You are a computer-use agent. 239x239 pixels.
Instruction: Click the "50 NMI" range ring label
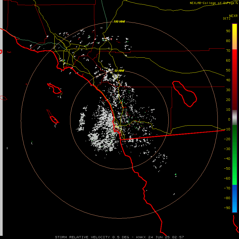[x=119, y=71]
